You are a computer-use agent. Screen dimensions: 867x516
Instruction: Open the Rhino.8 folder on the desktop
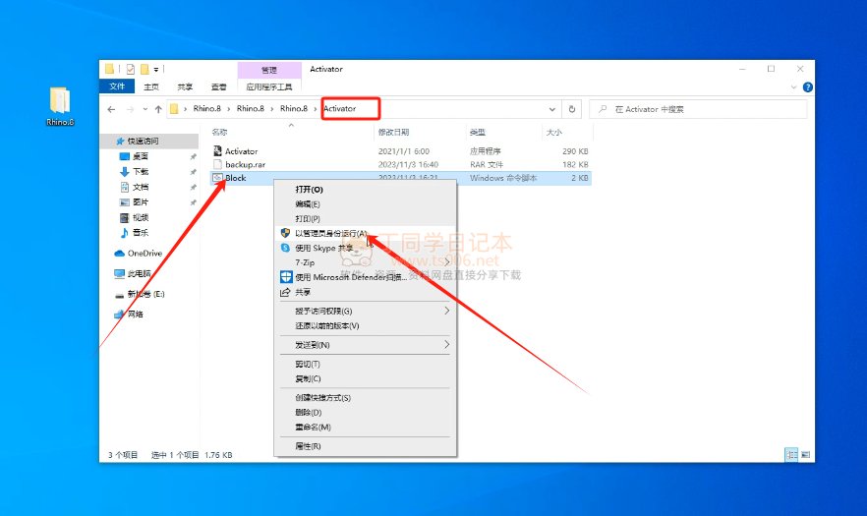coord(60,104)
